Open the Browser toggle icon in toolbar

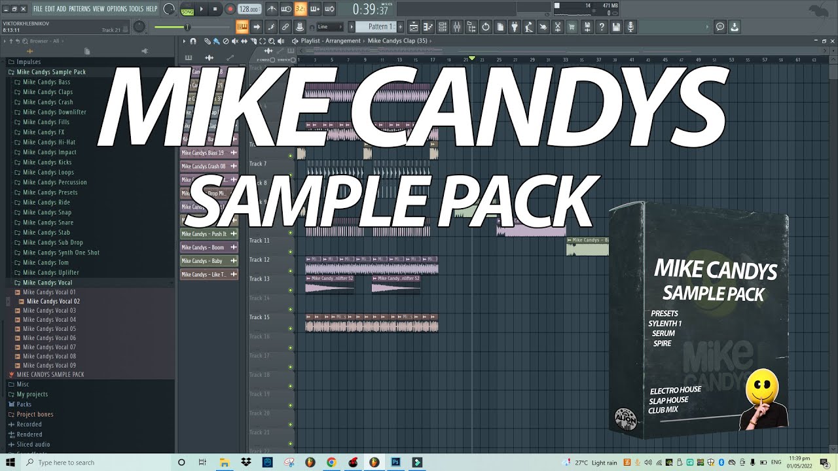471,27
